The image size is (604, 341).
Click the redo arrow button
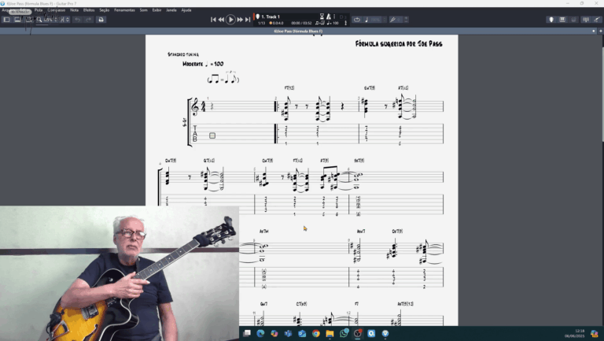(x=87, y=19)
